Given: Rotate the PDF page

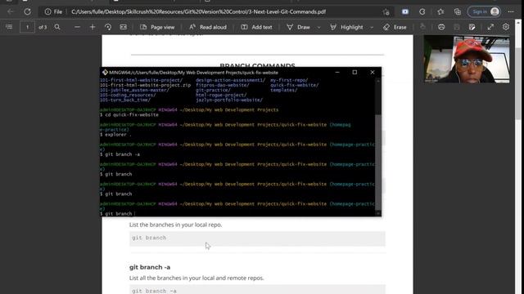Looking at the screenshot, I should [108, 27].
